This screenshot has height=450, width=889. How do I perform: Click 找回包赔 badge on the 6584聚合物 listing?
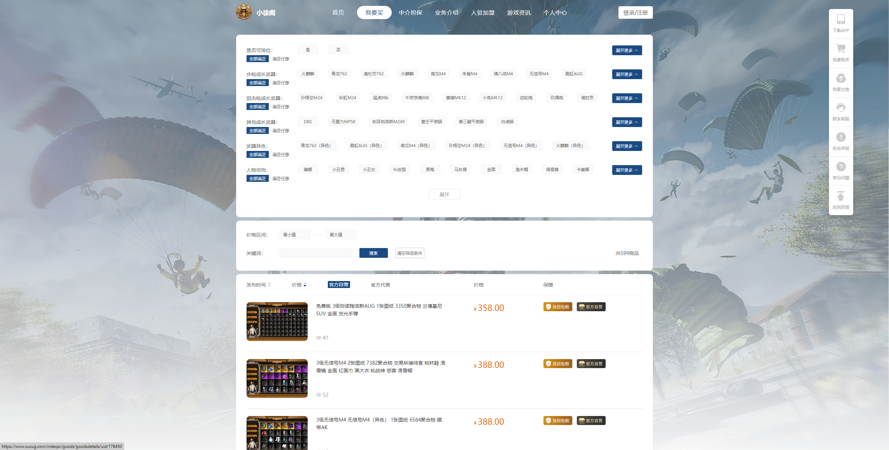pyautogui.click(x=558, y=421)
